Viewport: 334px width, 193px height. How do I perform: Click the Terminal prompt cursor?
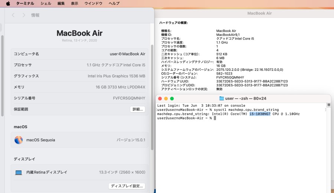coord(215,118)
